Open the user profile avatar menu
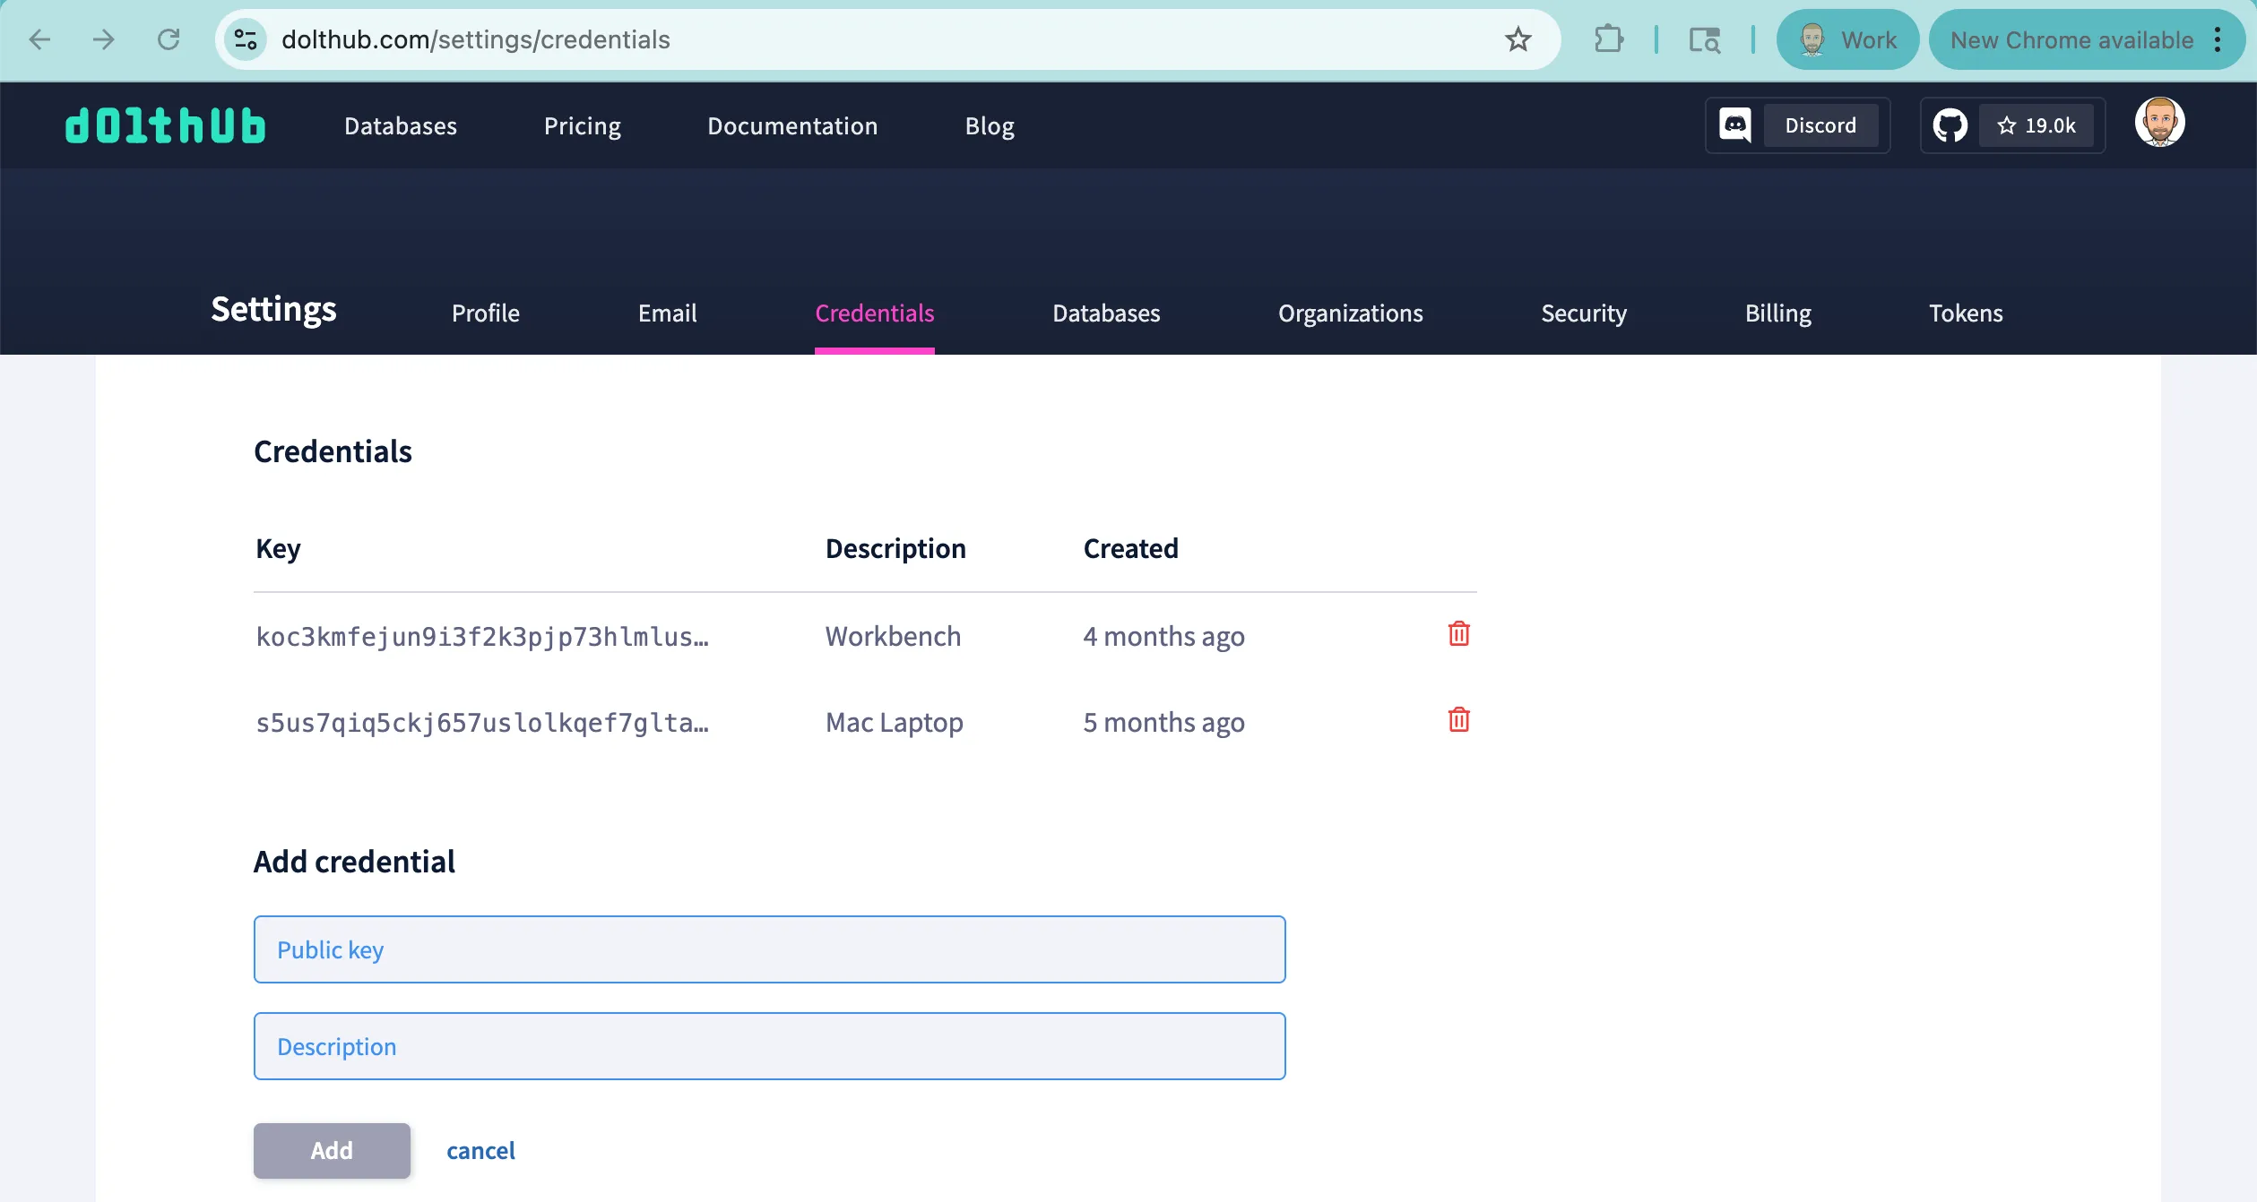 pyautogui.click(x=2159, y=122)
